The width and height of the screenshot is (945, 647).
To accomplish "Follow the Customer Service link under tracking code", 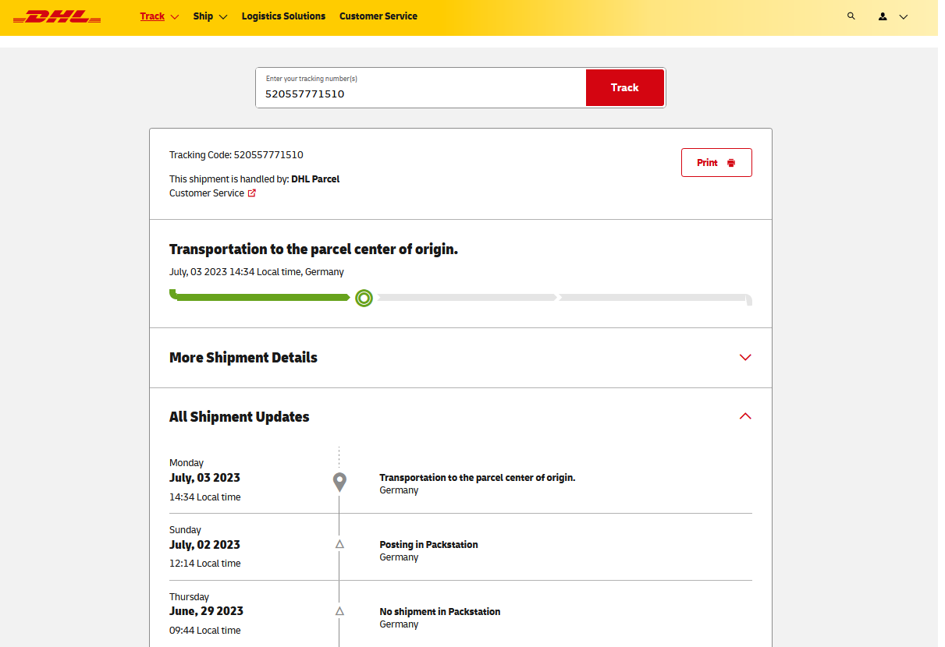I will [x=207, y=193].
